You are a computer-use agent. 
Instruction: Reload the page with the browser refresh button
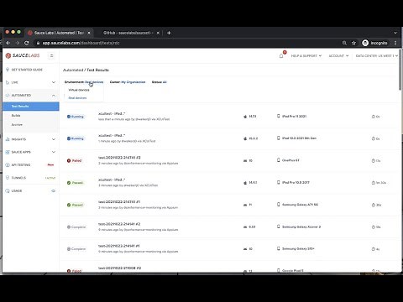pos(27,43)
